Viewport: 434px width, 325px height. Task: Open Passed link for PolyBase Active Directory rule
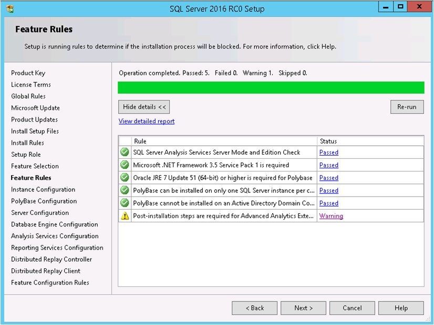coord(329,203)
